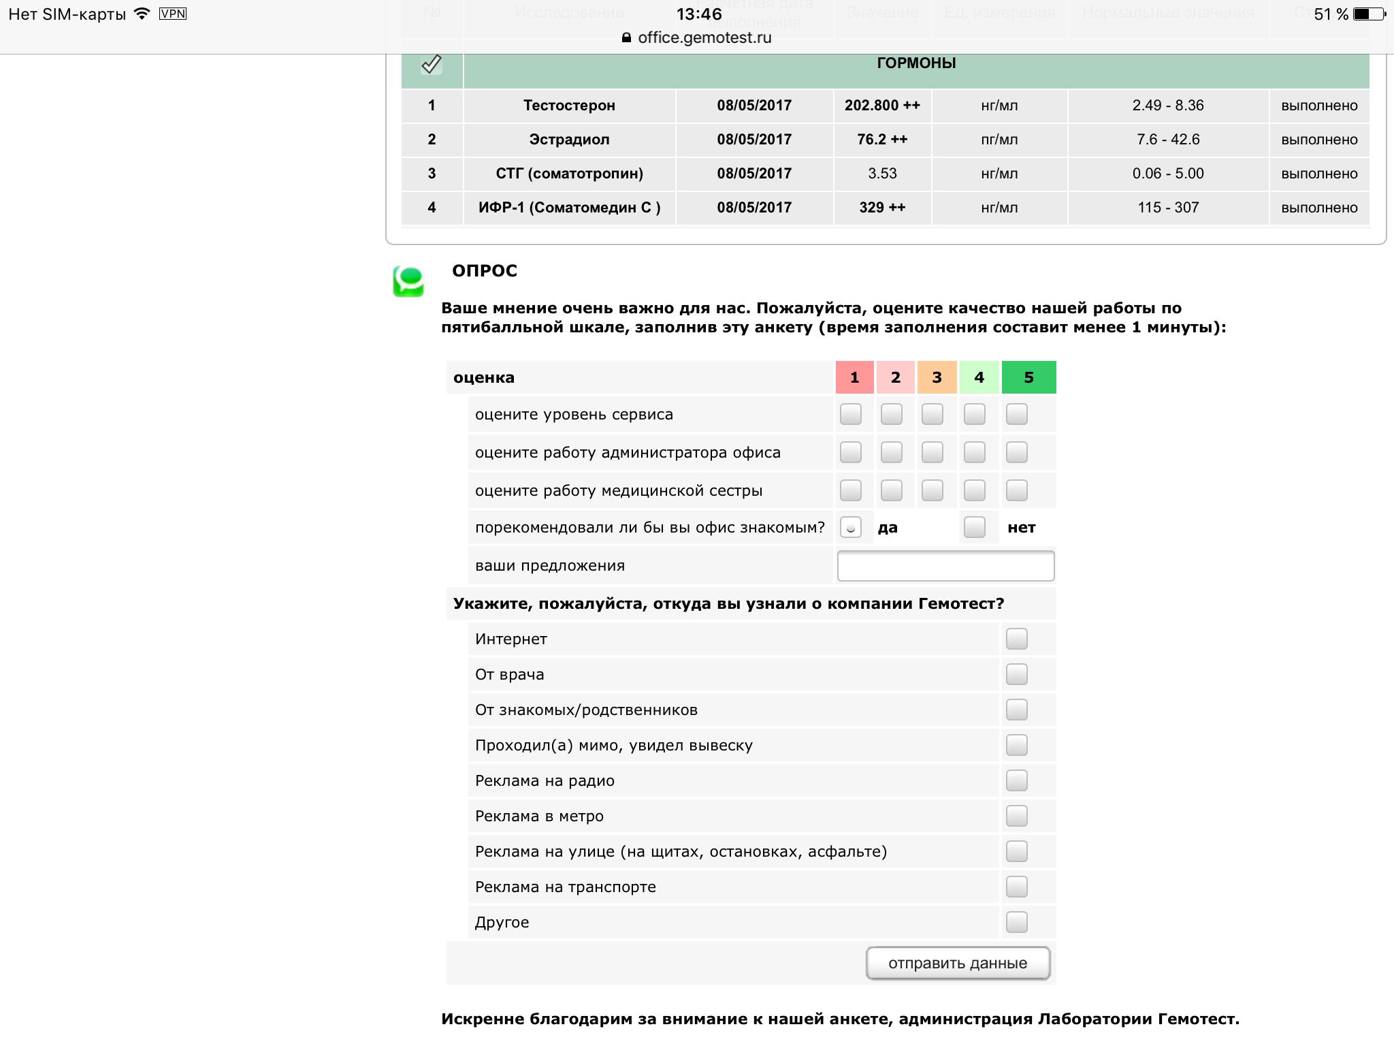Screen dimensions: 1394x1046
Task: Check Интернет as the information source
Action: pyautogui.click(x=1016, y=639)
